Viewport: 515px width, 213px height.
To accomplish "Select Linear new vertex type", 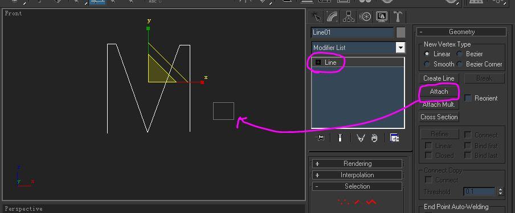I will click(427, 54).
